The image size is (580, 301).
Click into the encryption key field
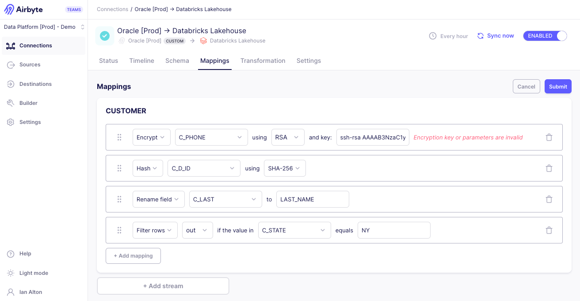pyautogui.click(x=373, y=137)
